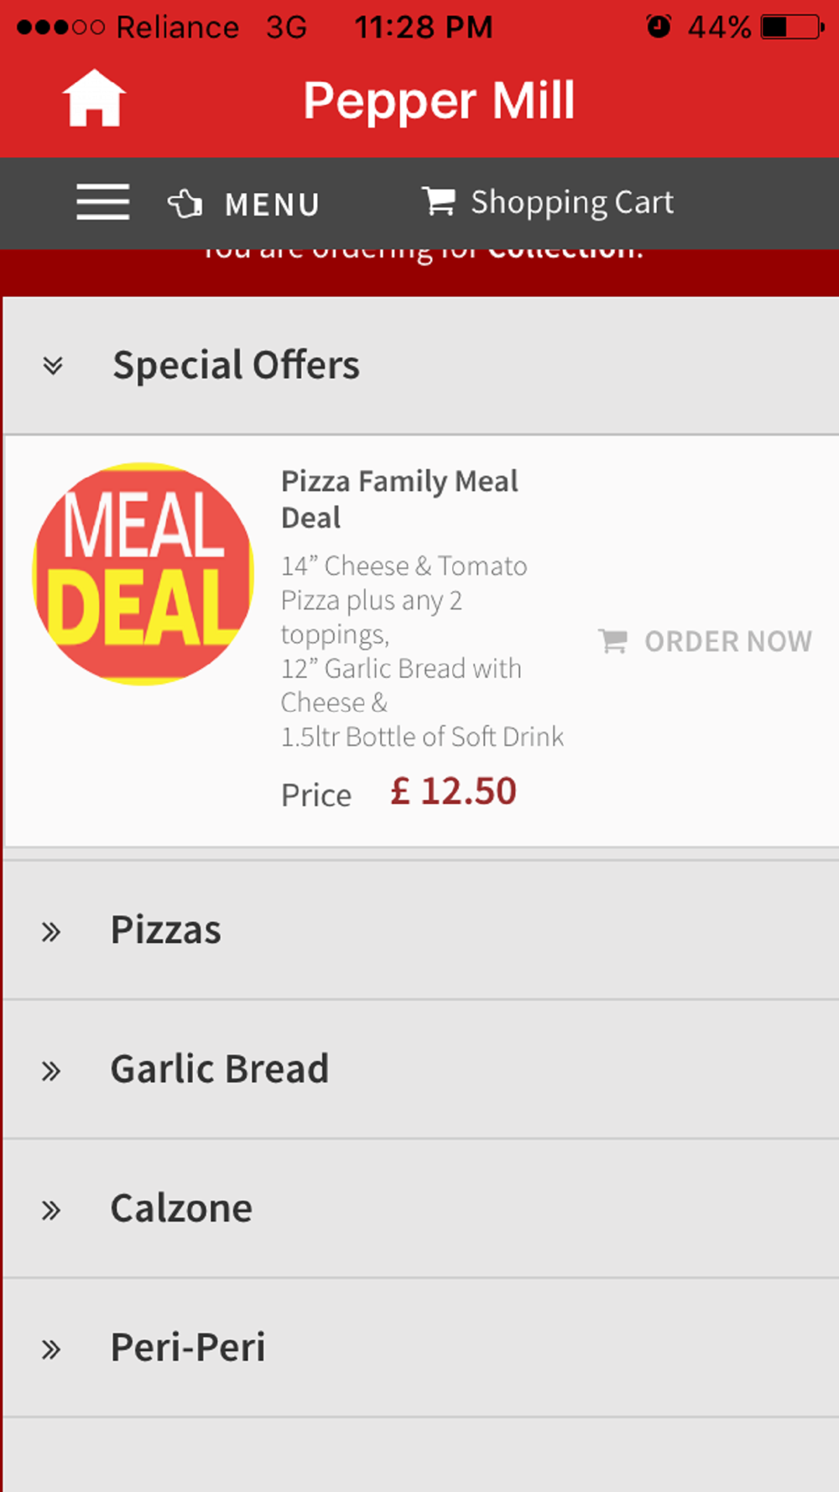Tap the alarm clock status icon
Viewport: 839px width, 1492px height.
[659, 27]
